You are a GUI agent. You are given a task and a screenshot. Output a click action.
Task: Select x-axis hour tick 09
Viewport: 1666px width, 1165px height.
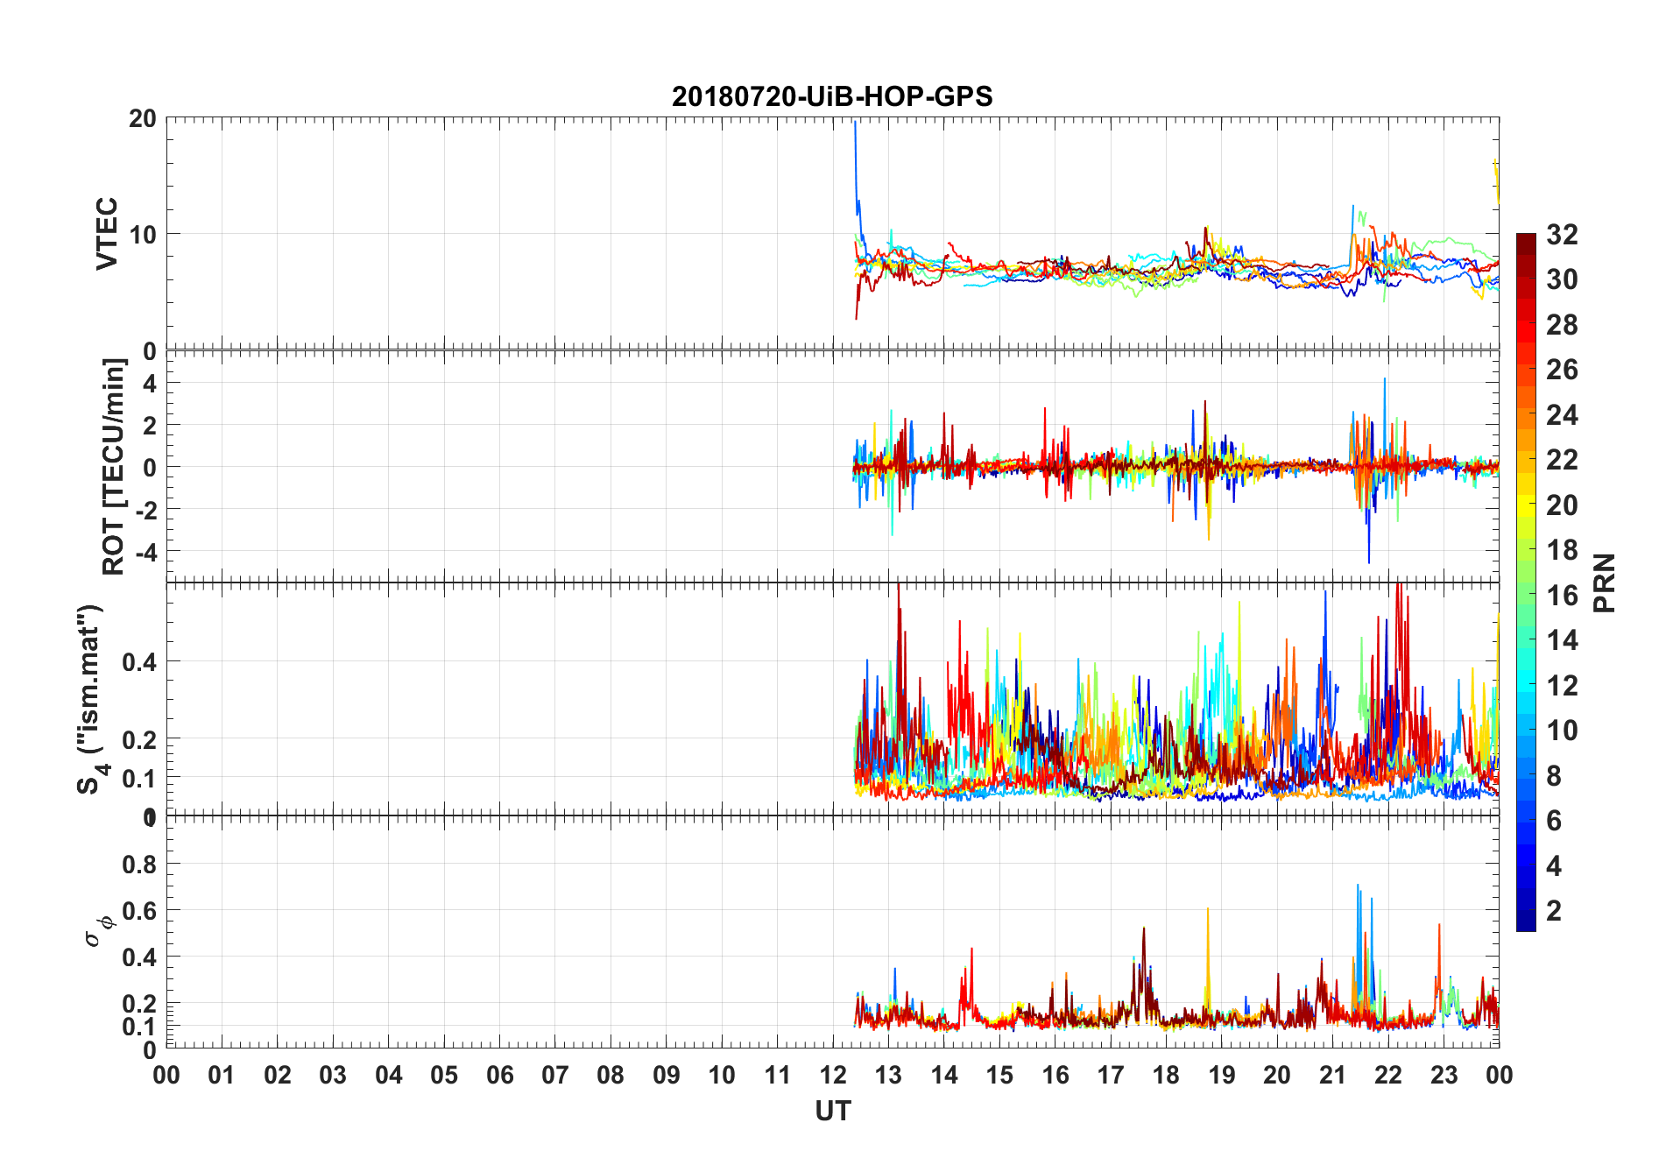667,1075
